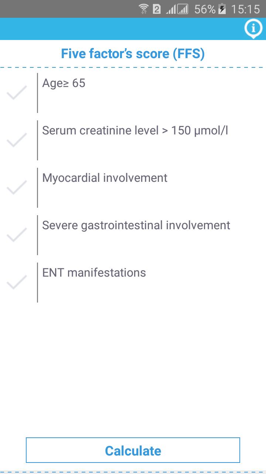Tick the checkmark beside Myocardial involvement
The image size is (266, 474).
[17, 187]
